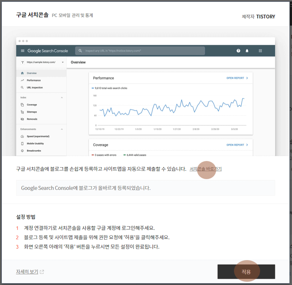
Task: Select Mobile Usability in the sidebar
Action: tap(41, 143)
